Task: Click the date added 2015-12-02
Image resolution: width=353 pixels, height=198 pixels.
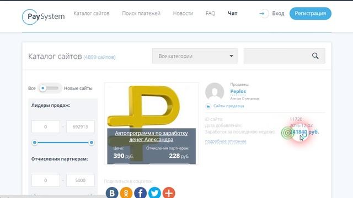Action: click(301, 125)
